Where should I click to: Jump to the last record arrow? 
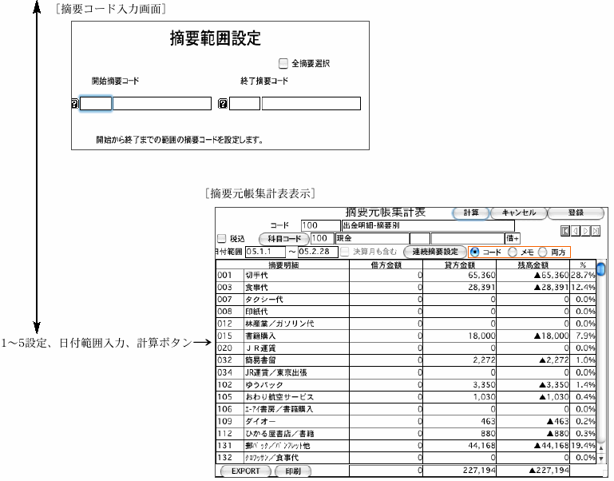tap(596, 231)
